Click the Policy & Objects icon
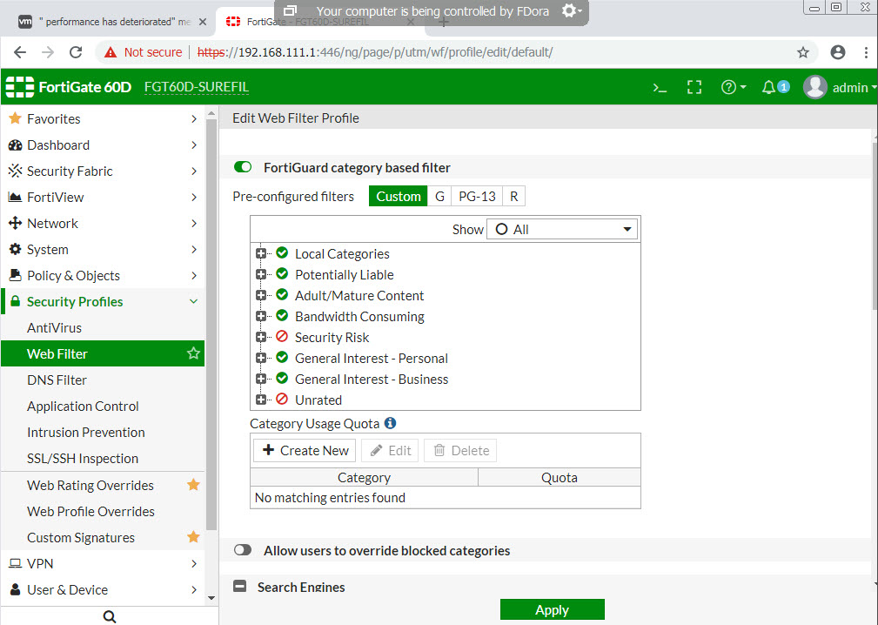The height and width of the screenshot is (625, 878). click(15, 275)
